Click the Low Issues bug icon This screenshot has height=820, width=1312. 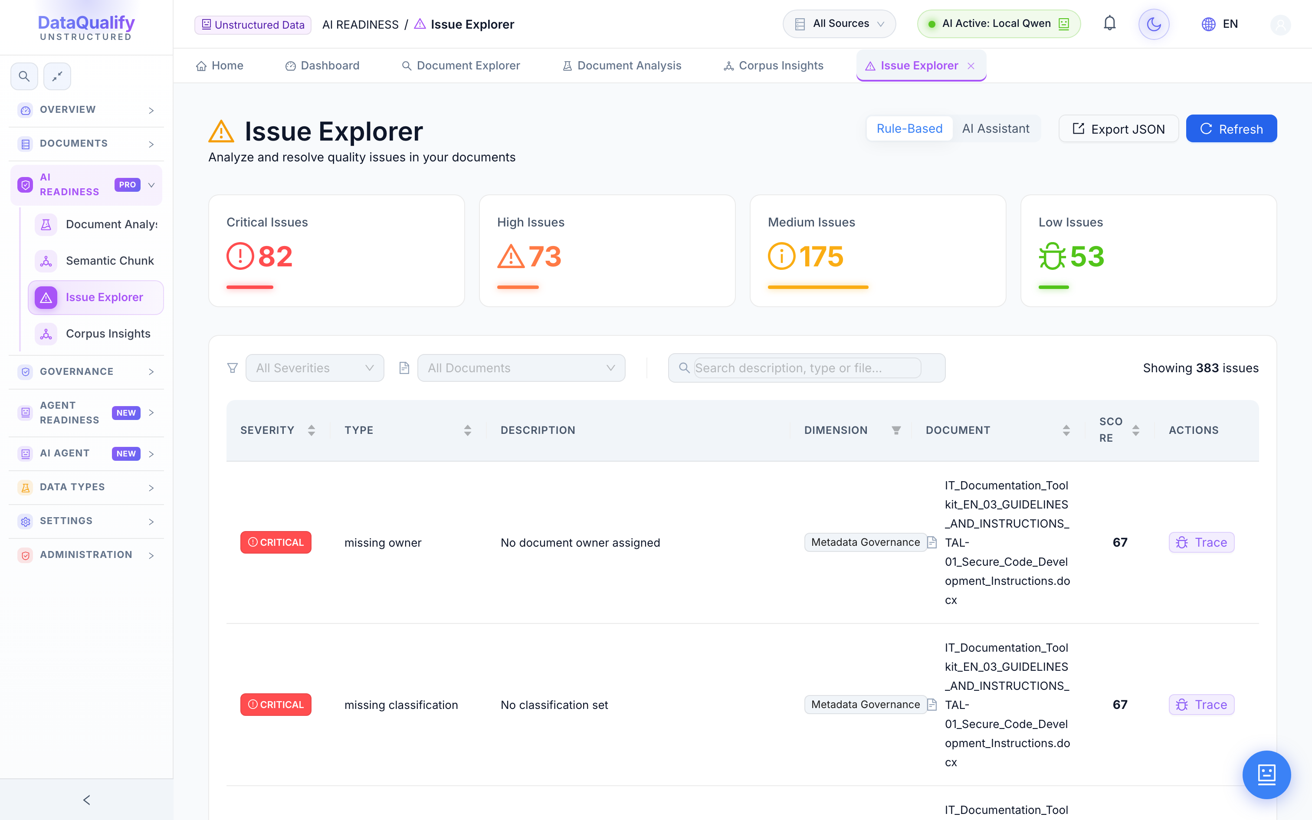(1052, 256)
